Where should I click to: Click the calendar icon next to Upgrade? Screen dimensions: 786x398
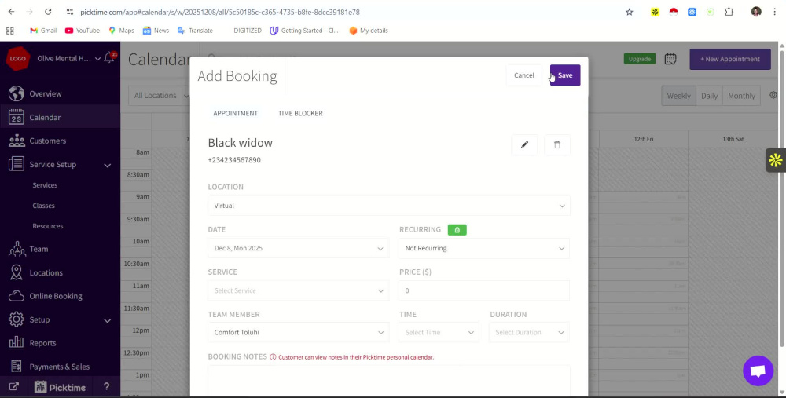coord(670,59)
